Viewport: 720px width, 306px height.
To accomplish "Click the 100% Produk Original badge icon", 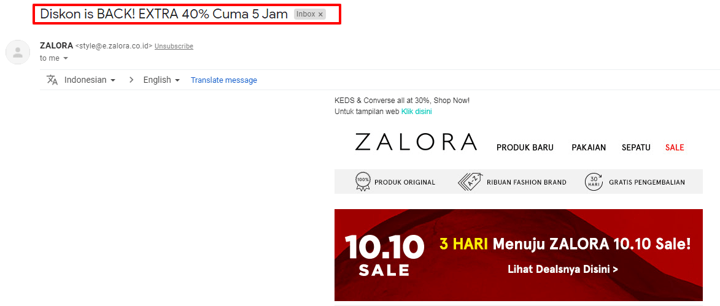I will 363,182.
